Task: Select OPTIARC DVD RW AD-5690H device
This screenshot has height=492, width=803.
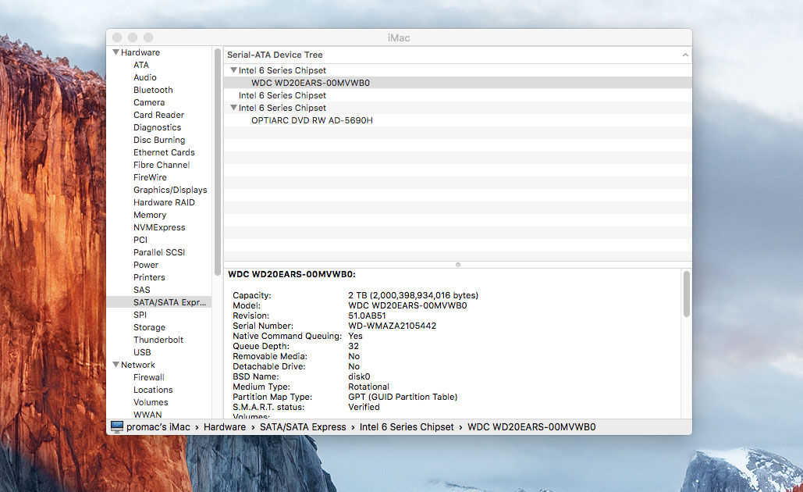Action: click(x=311, y=120)
